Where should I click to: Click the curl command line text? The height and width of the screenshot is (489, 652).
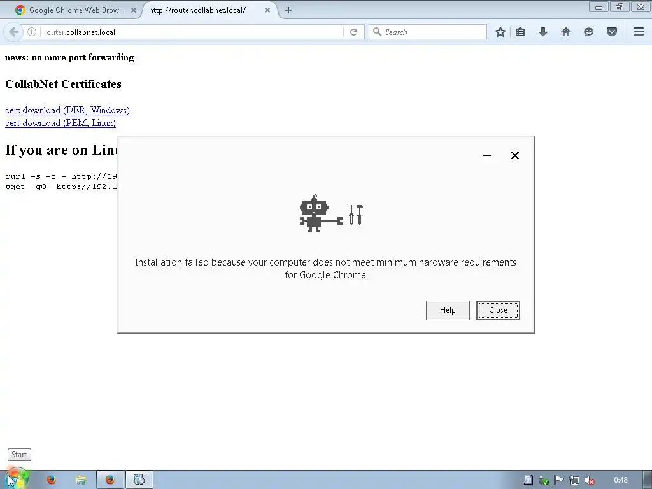pos(61,176)
